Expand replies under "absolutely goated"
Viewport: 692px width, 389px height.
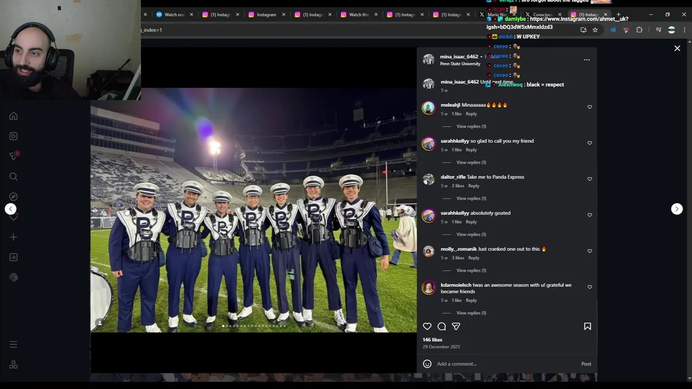[x=471, y=234]
